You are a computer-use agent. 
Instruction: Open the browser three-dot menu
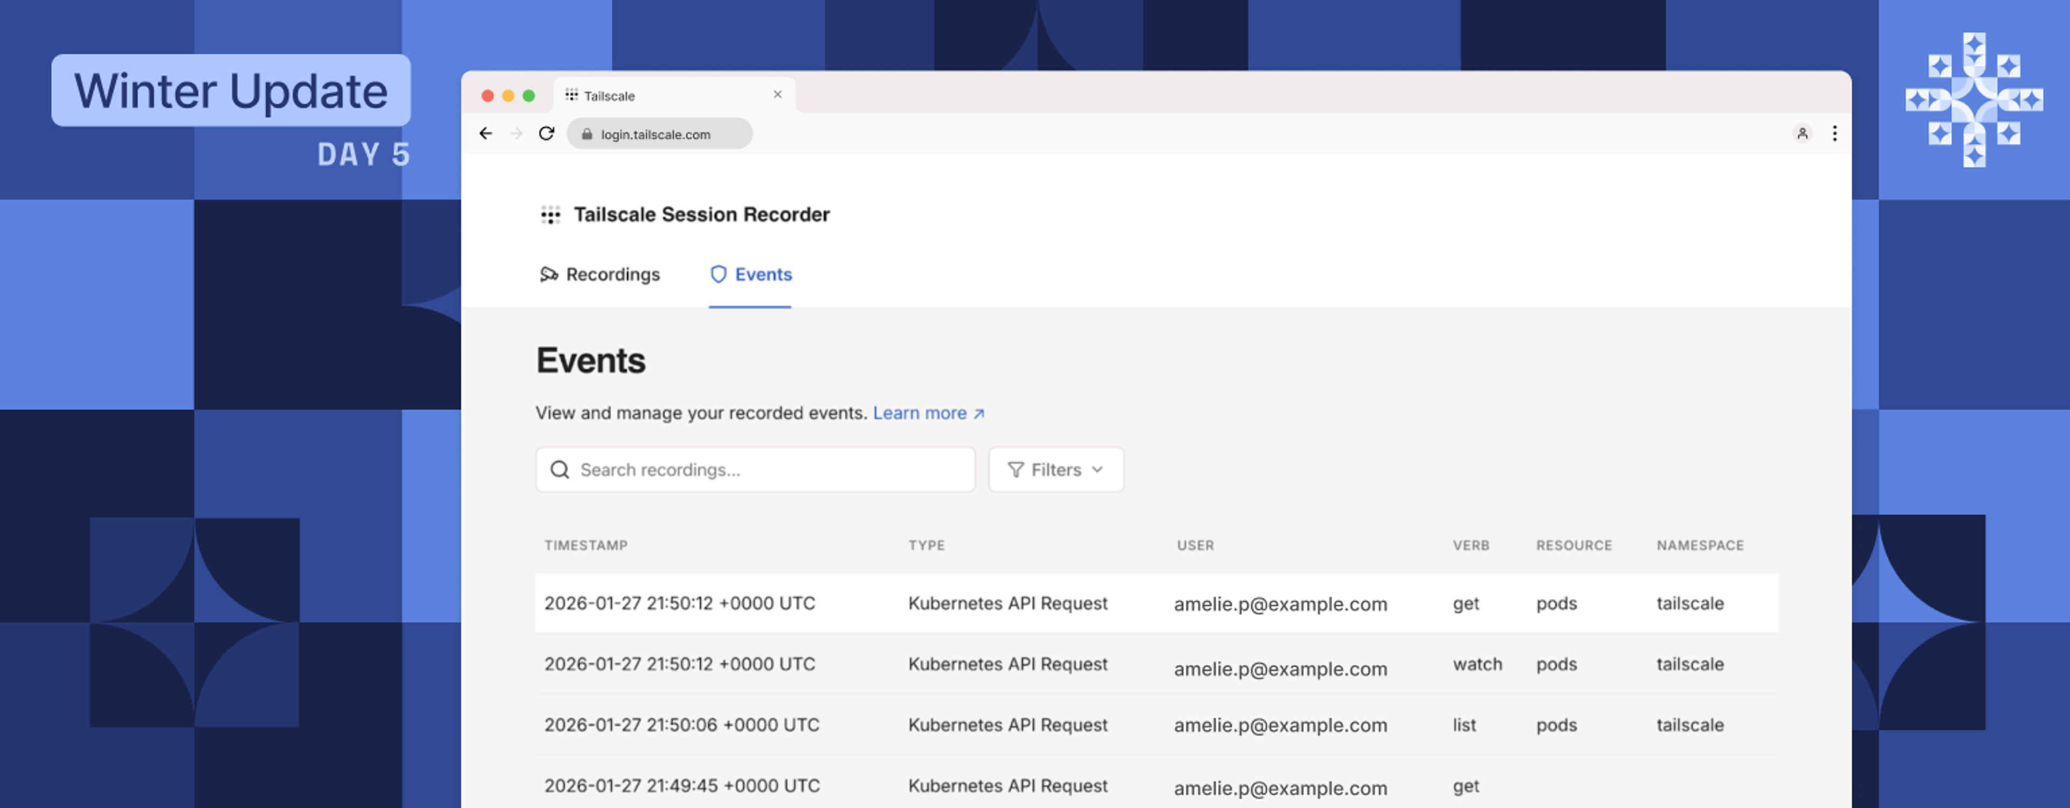(x=1834, y=134)
